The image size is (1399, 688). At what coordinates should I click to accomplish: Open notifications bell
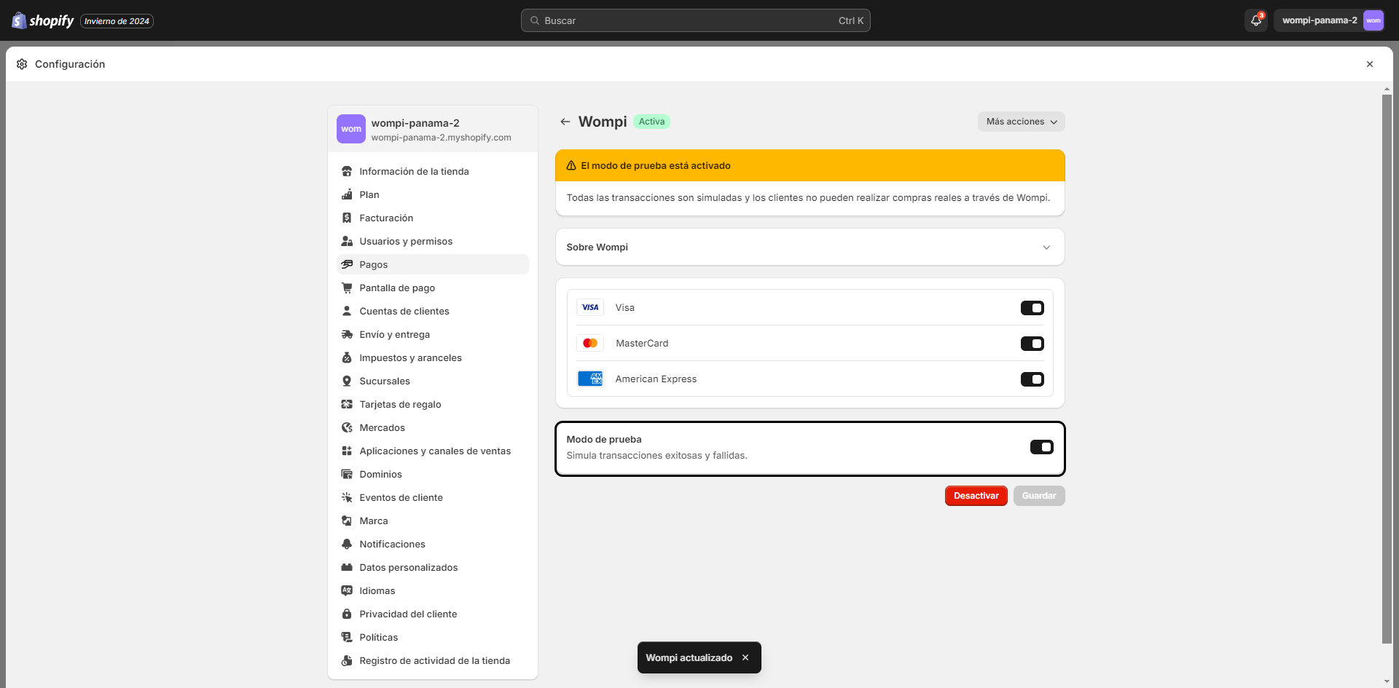1255,20
